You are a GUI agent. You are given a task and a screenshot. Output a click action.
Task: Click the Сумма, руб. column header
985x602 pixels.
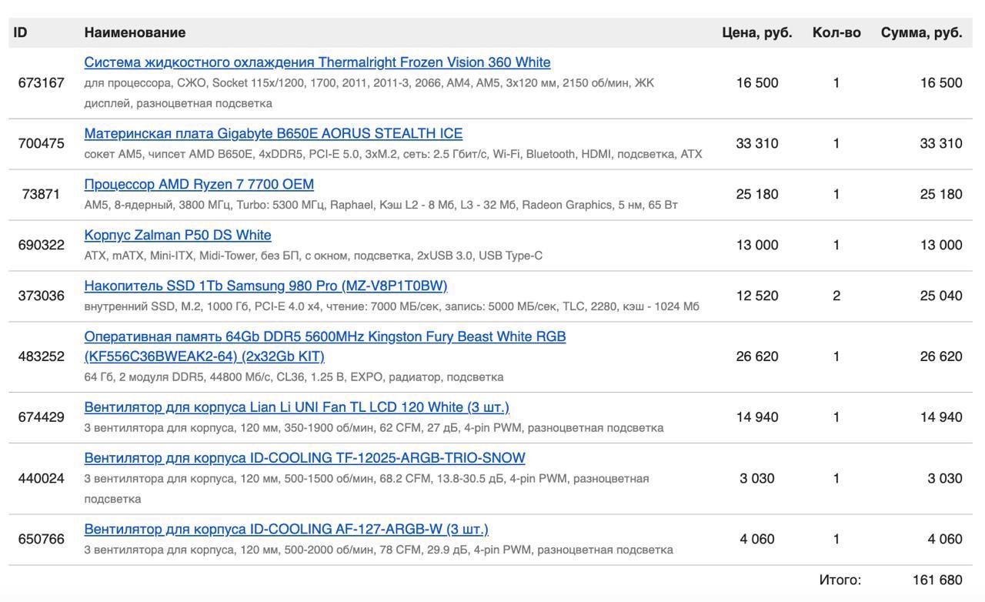[921, 32]
